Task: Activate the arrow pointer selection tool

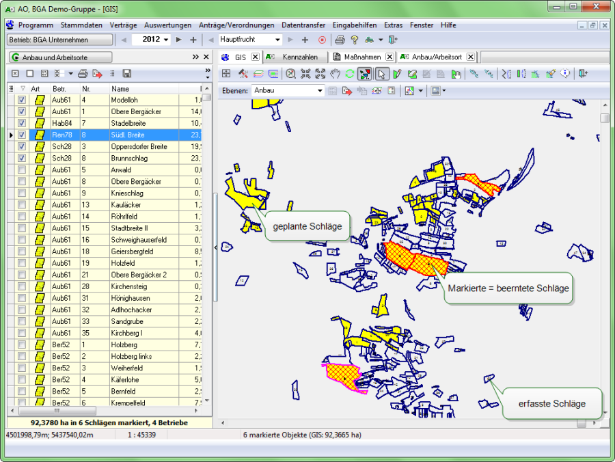Action: [x=382, y=74]
